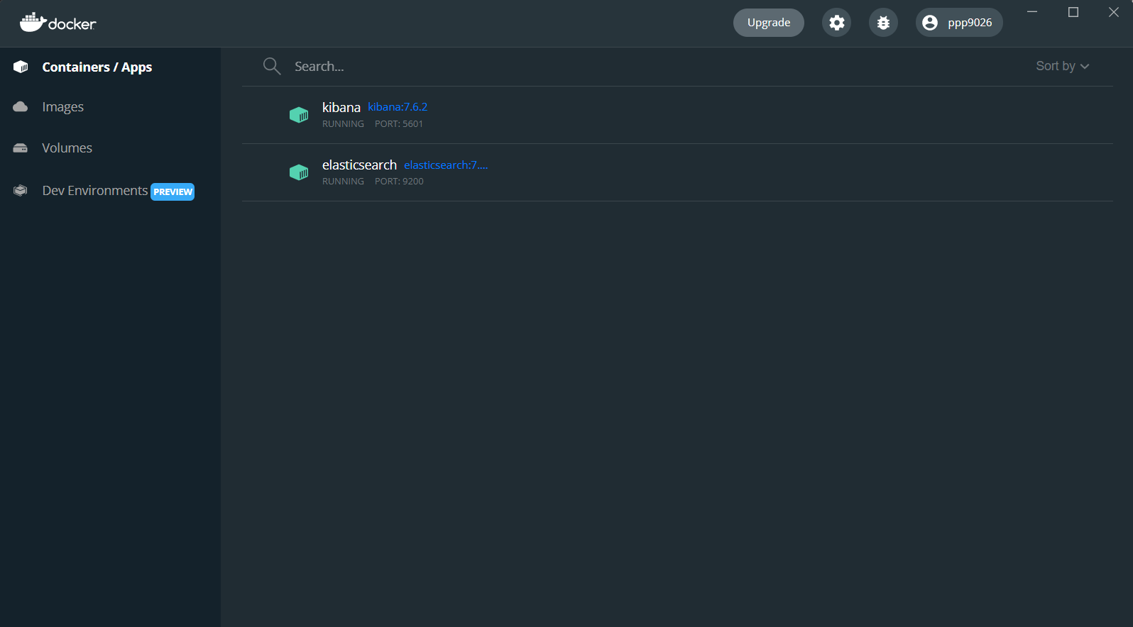This screenshot has width=1133, height=627.
Task: Click the Upgrade button
Action: coord(769,23)
